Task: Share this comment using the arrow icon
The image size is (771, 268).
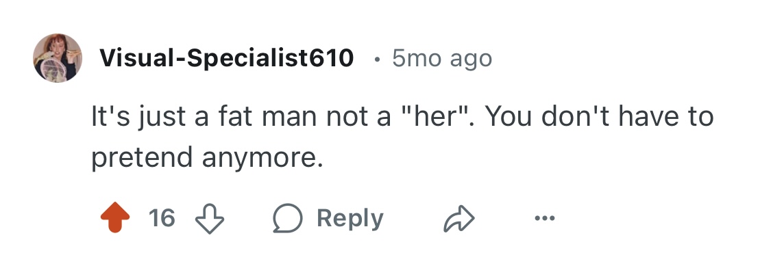Action: tap(458, 218)
